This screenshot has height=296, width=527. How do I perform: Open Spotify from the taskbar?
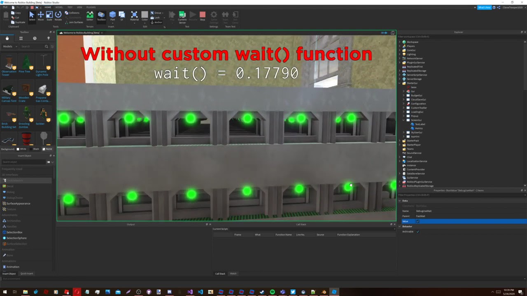point(272,292)
